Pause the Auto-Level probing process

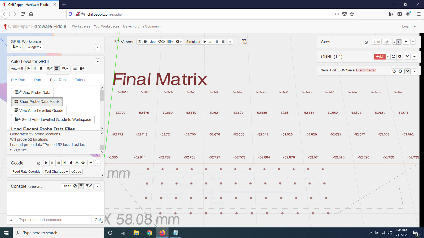34,68
